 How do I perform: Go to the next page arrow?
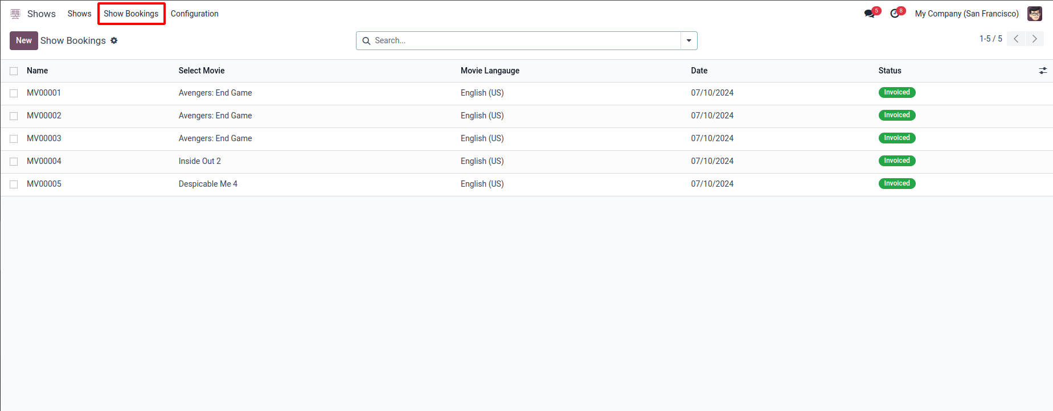[1034, 39]
